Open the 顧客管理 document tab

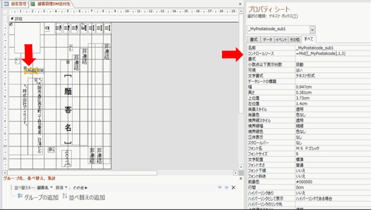[16, 4]
